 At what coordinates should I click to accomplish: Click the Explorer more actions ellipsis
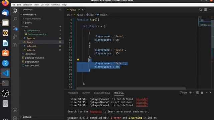[x=60, y=10]
